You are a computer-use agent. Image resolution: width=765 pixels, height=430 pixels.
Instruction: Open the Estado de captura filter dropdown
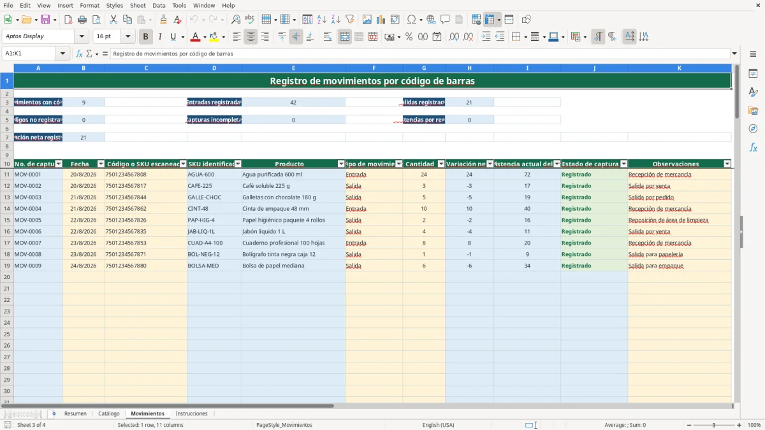click(x=624, y=164)
